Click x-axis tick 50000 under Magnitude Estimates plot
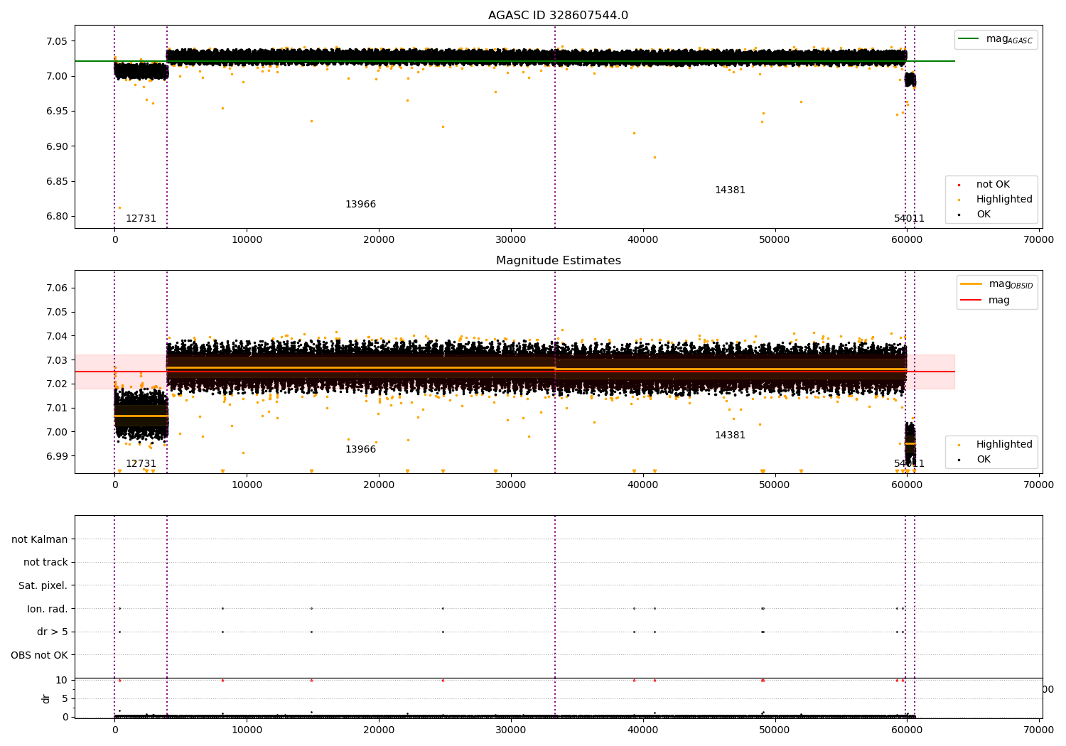Viewport: 1066px width, 746px height. pos(775,485)
